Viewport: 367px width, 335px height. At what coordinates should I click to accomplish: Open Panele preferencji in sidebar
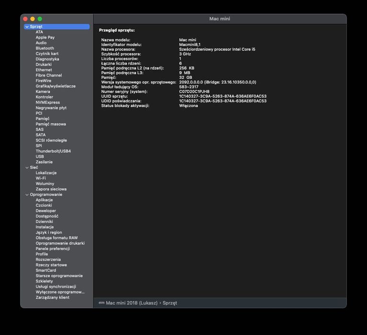53,249
